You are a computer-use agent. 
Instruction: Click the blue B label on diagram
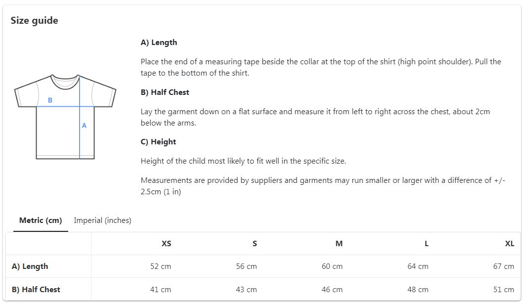coord(50,100)
